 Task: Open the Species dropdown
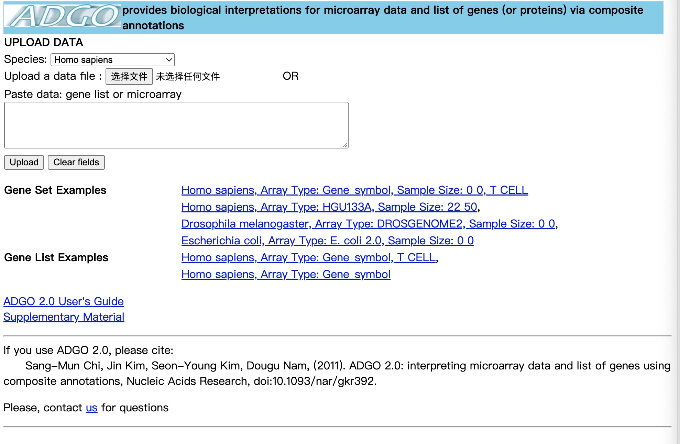113,60
